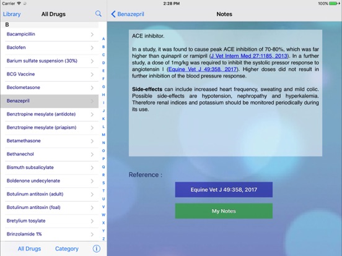Jump to letter S in index
The height and width of the screenshot is (256, 342).
tap(103, 182)
